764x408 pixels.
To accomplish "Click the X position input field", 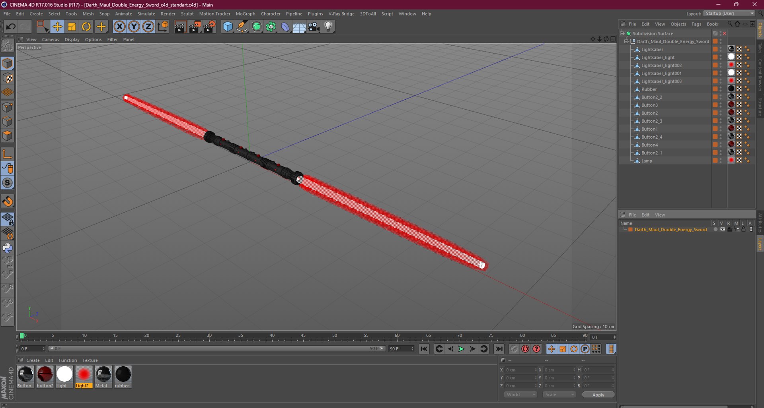I will 520,370.
